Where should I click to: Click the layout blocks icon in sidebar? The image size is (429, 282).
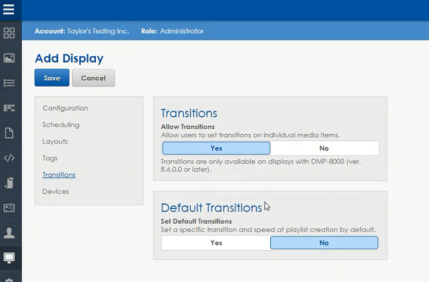coord(9,108)
